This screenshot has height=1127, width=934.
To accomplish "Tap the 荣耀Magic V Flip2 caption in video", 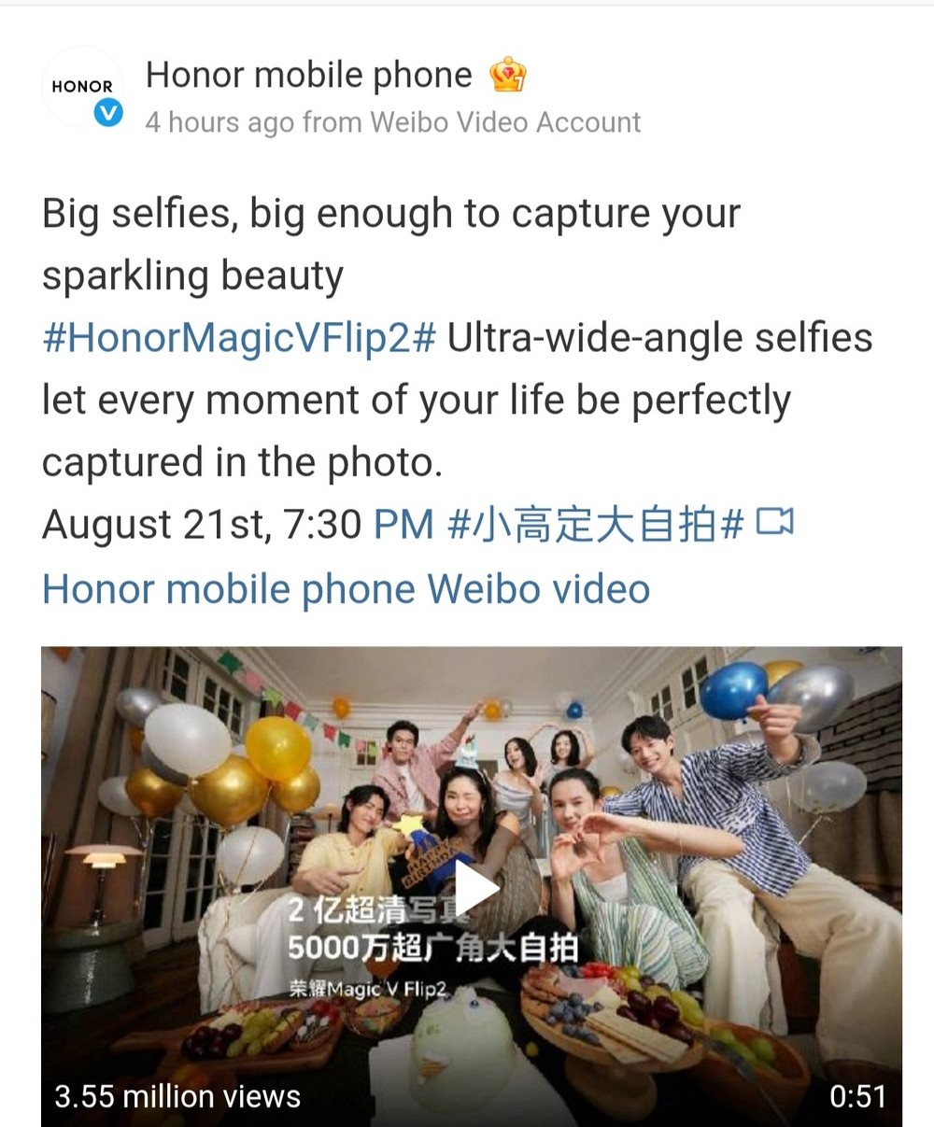I will 369,989.
